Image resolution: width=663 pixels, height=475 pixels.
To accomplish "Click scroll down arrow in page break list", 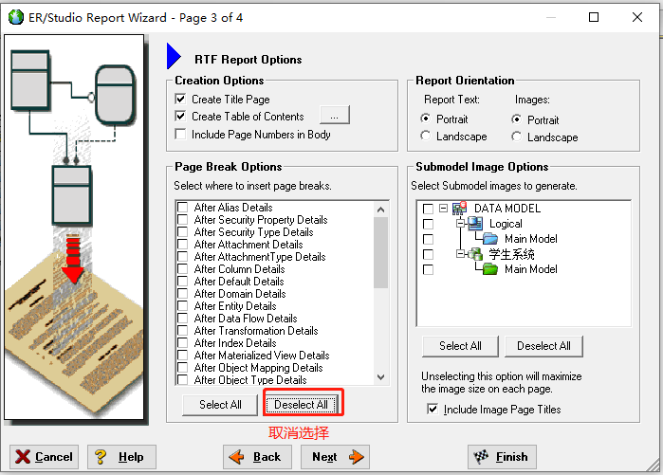I will point(381,377).
